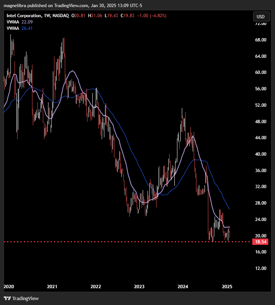Click the 60.00 price axis label
The width and height of the screenshot is (275, 305).
tap(260, 72)
